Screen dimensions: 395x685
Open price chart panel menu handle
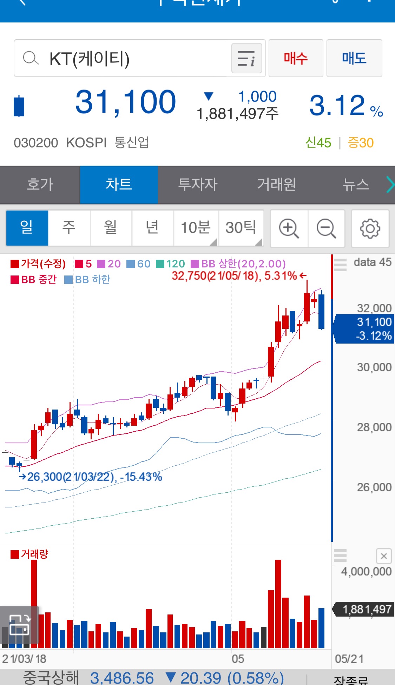point(340,265)
